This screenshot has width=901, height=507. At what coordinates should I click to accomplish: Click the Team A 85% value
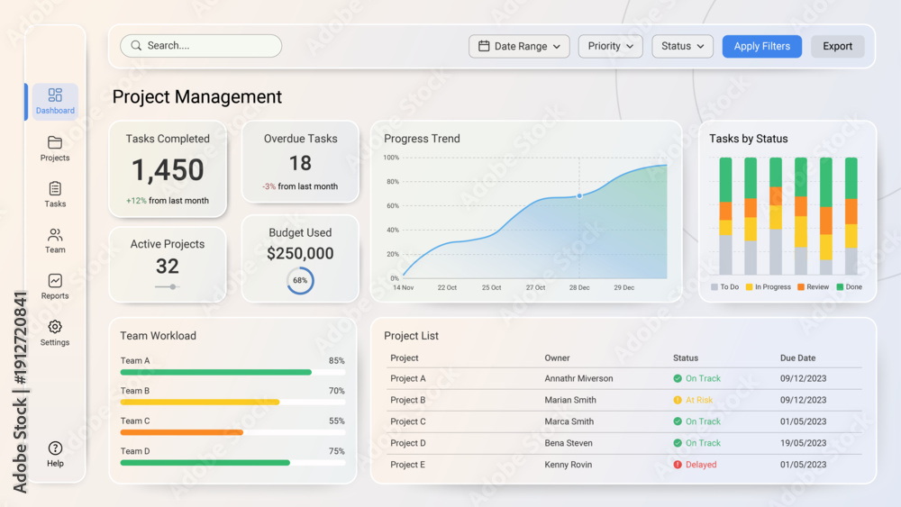click(x=337, y=360)
